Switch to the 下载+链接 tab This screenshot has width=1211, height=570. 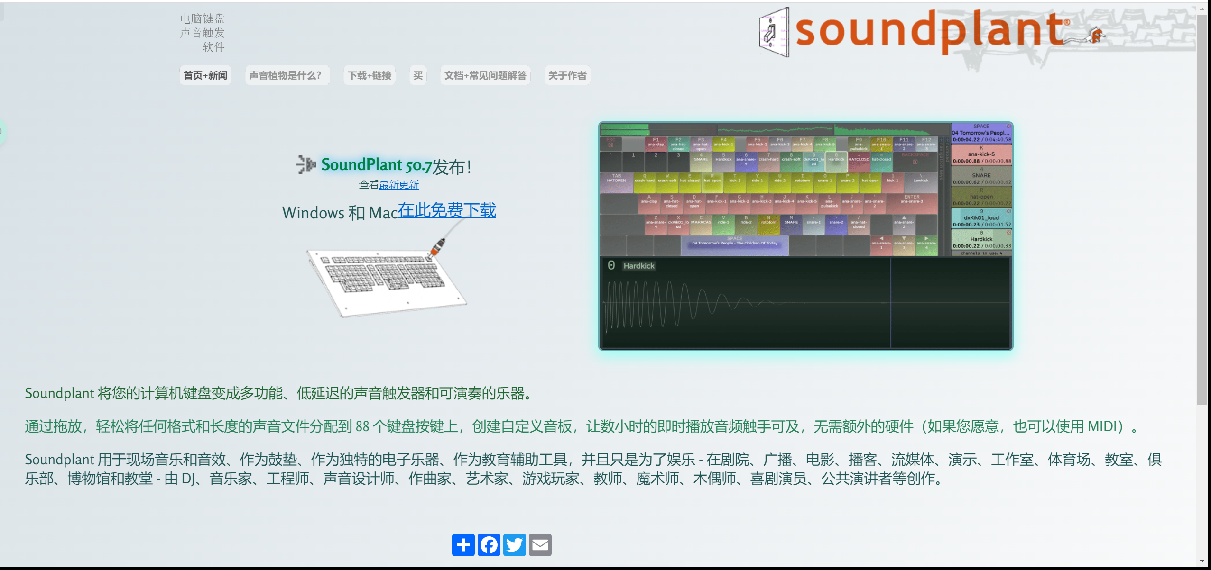369,75
